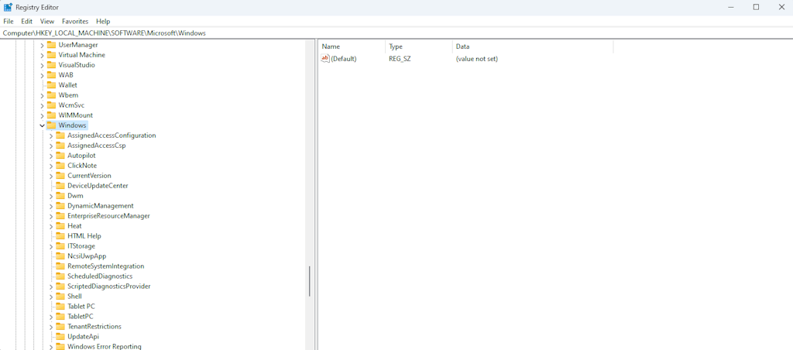Open the View menu
The width and height of the screenshot is (793, 350).
point(47,21)
